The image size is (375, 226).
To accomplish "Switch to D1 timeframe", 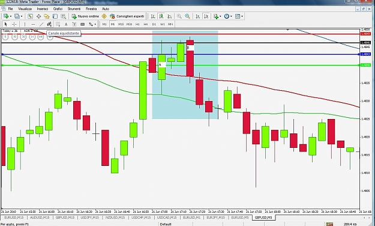I will 154,24.
